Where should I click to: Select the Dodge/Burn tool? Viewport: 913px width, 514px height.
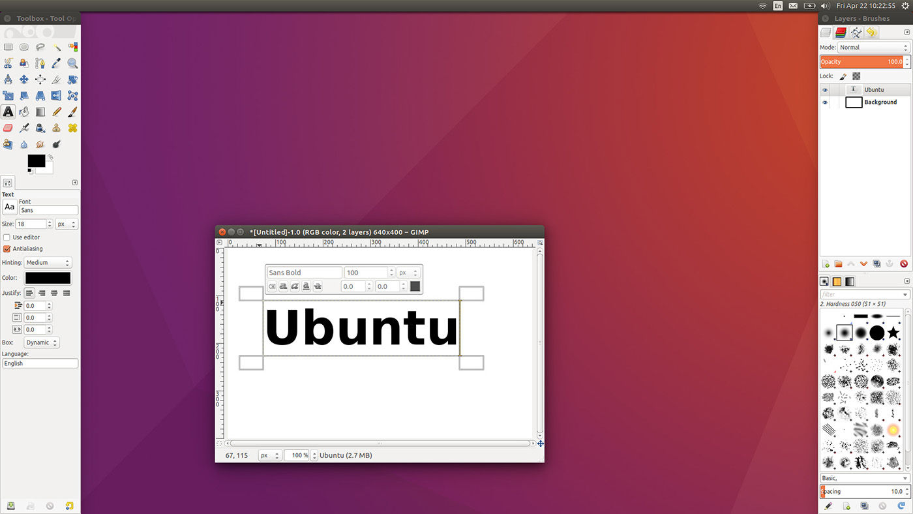[x=57, y=144]
